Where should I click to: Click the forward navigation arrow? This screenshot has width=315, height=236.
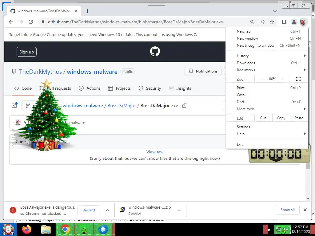pos(21,22)
